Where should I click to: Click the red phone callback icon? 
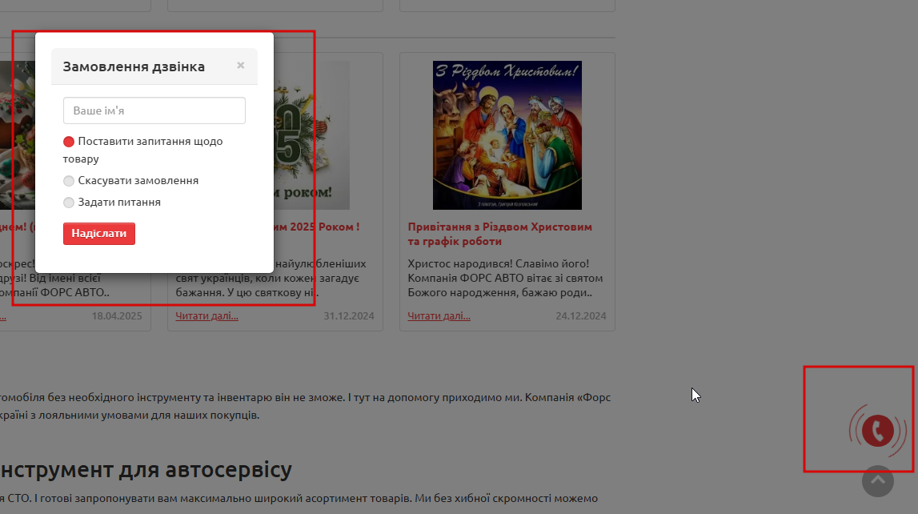coord(877,431)
